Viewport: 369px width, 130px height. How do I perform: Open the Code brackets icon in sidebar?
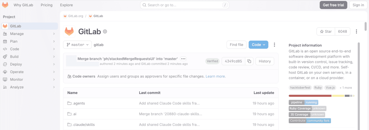click(x=5, y=49)
